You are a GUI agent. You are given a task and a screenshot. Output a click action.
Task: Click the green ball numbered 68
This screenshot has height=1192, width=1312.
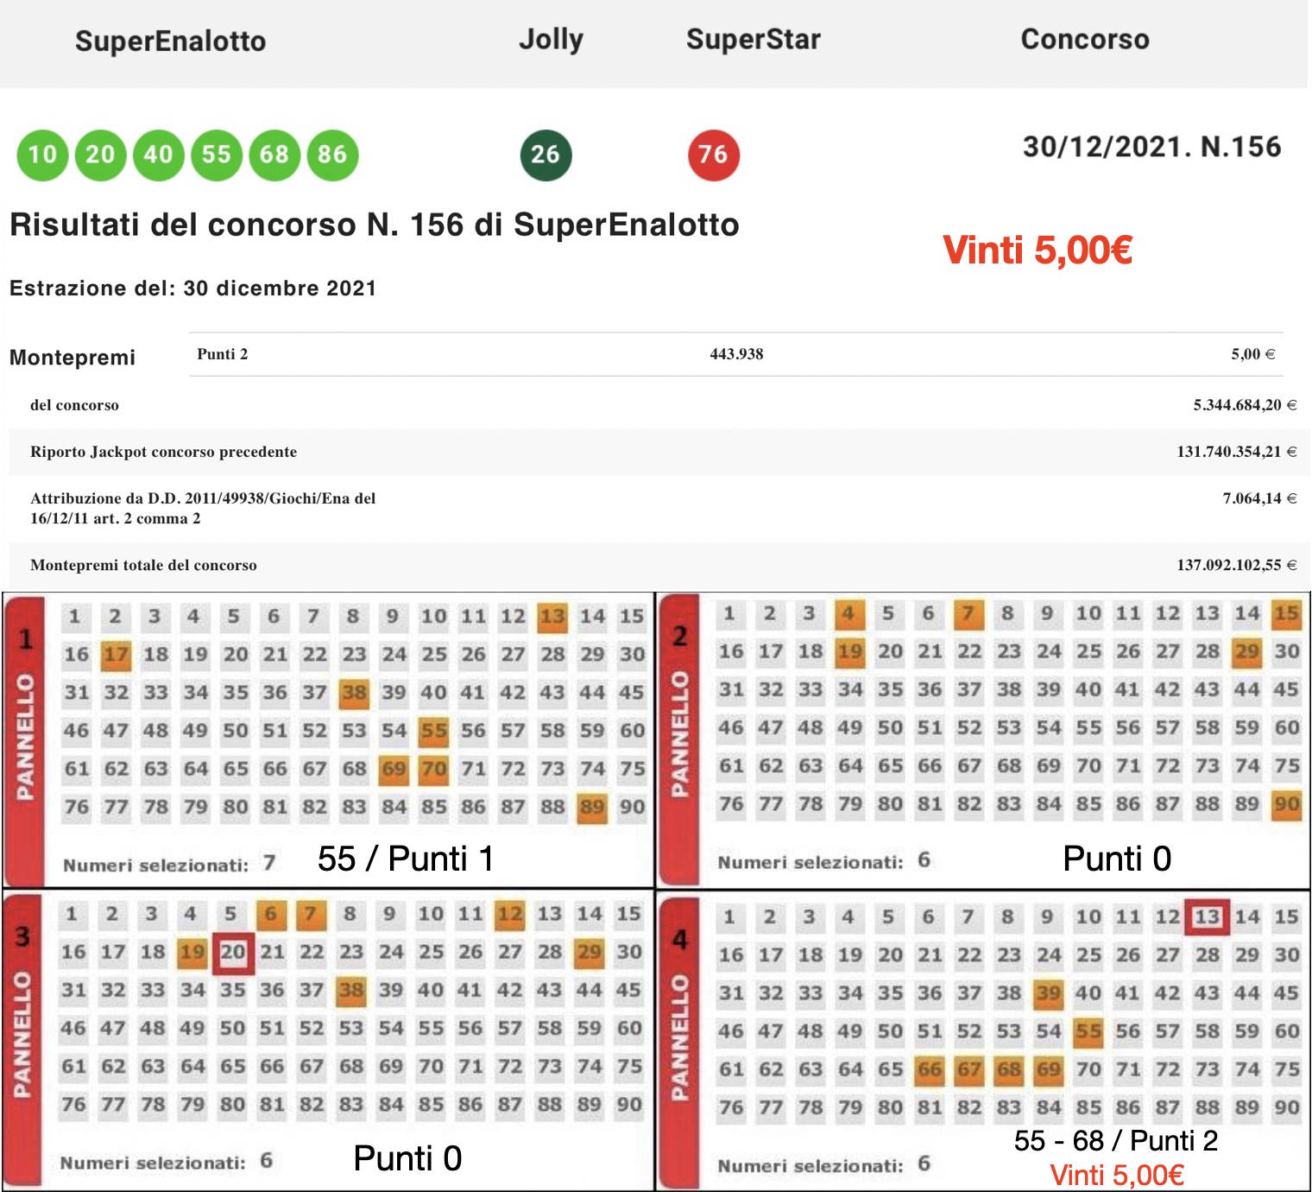(274, 155)
